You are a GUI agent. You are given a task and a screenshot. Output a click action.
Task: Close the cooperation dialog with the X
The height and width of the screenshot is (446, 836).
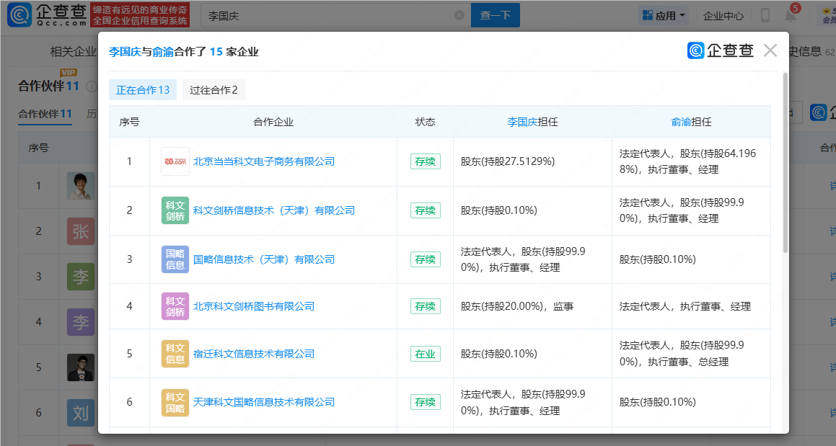[x=770, y=50]
